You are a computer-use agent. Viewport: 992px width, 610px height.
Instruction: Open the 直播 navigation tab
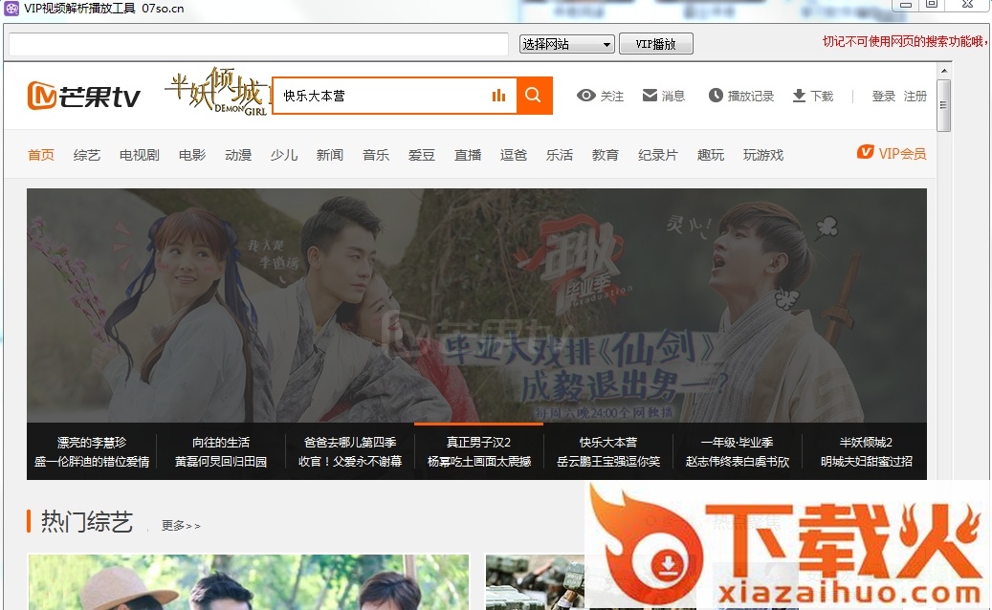pyautogui.click(x=468, y=155)
